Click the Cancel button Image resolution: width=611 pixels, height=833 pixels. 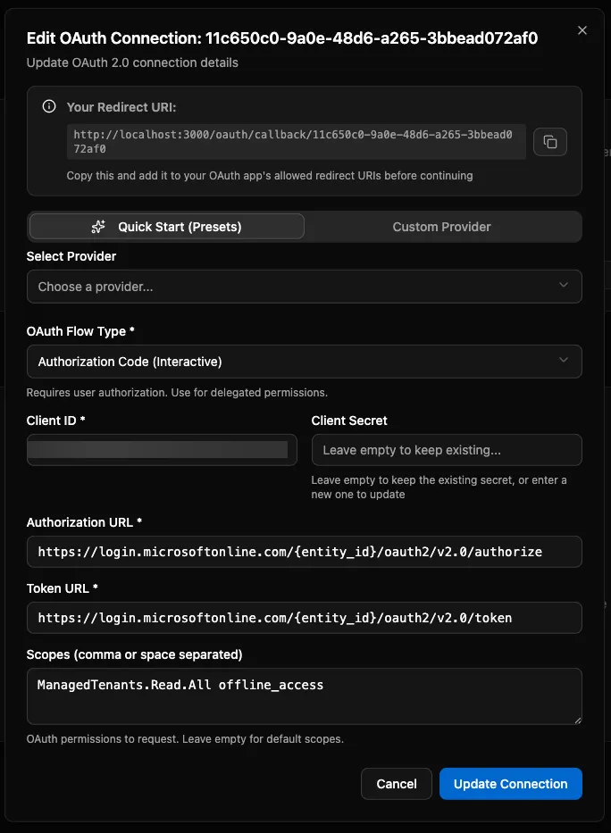(x=396, y=784)
